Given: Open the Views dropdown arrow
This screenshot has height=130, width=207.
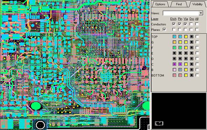Looking at the screenshot, I should pos(201,13).
